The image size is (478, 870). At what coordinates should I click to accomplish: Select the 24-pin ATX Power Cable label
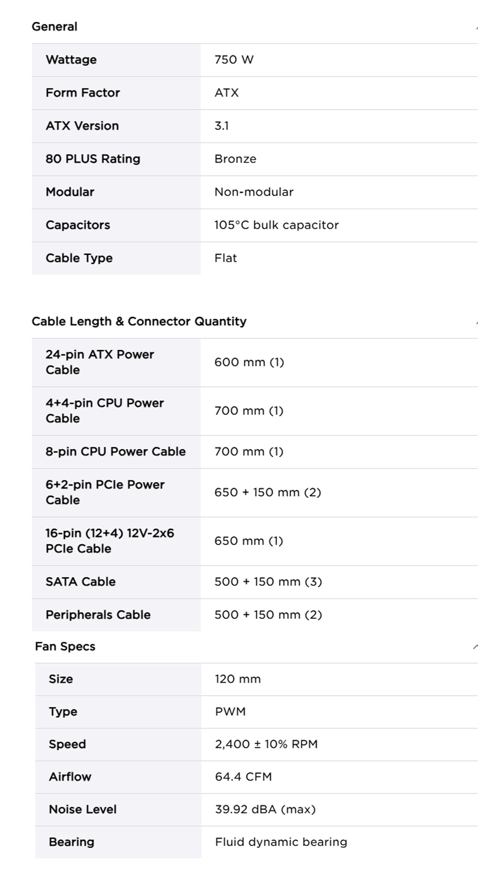(100, 362)
